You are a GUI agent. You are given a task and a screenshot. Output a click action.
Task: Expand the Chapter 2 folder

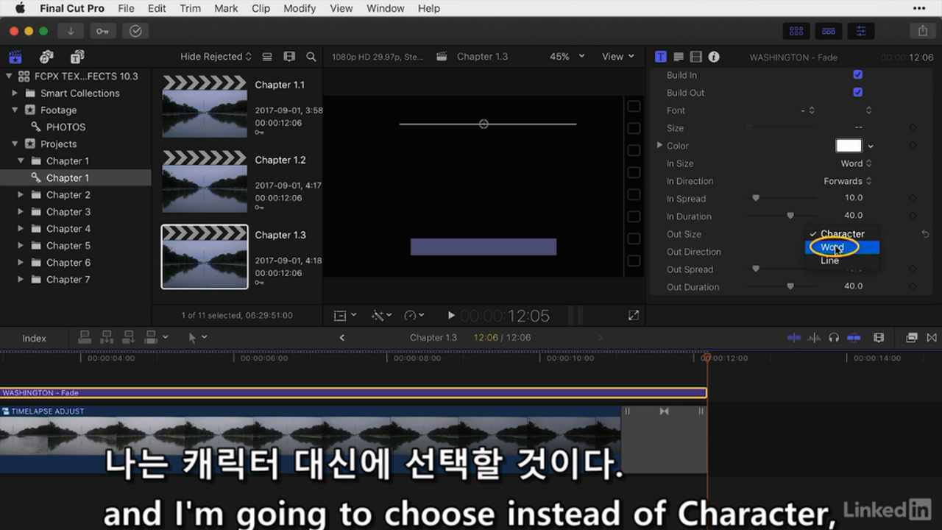(x=20, y=195)
